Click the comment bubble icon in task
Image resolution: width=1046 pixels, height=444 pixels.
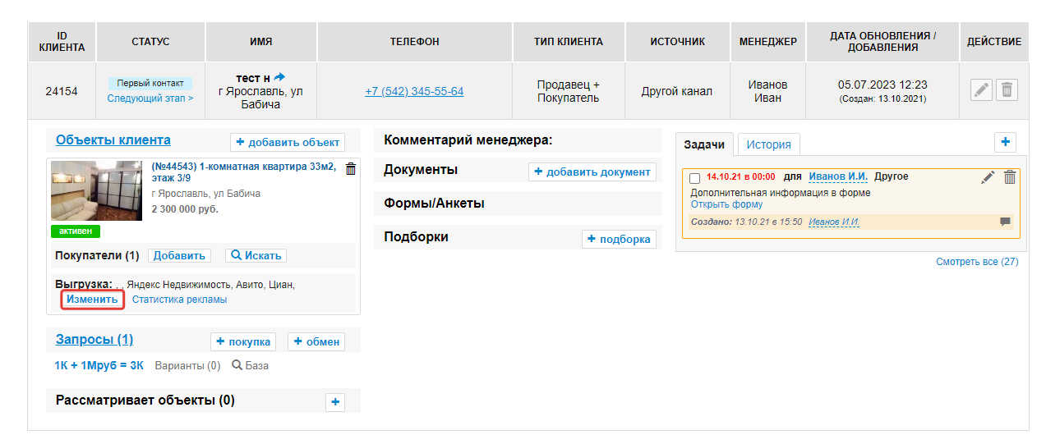(x=1005, y=222)
